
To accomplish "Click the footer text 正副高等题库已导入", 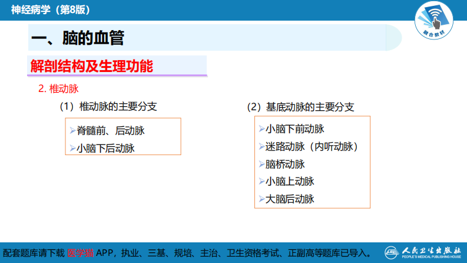I will [327, 253].
